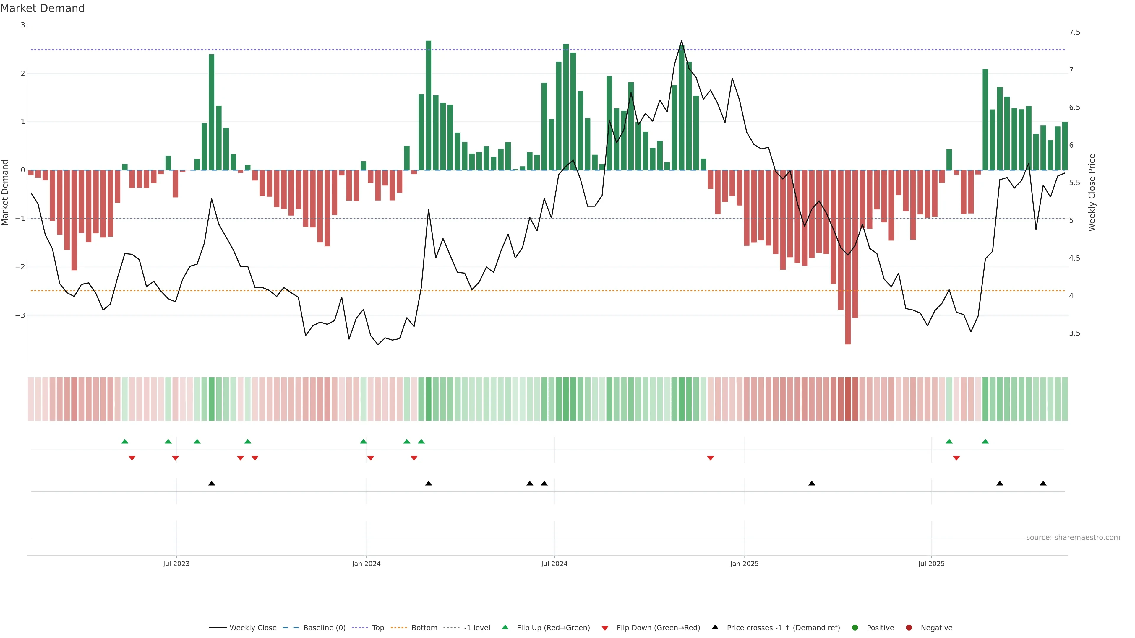Viewport: 1135px width, 638px height.
Task: Click black Price crosses -1 legend triangle
Action: [715, 627]
